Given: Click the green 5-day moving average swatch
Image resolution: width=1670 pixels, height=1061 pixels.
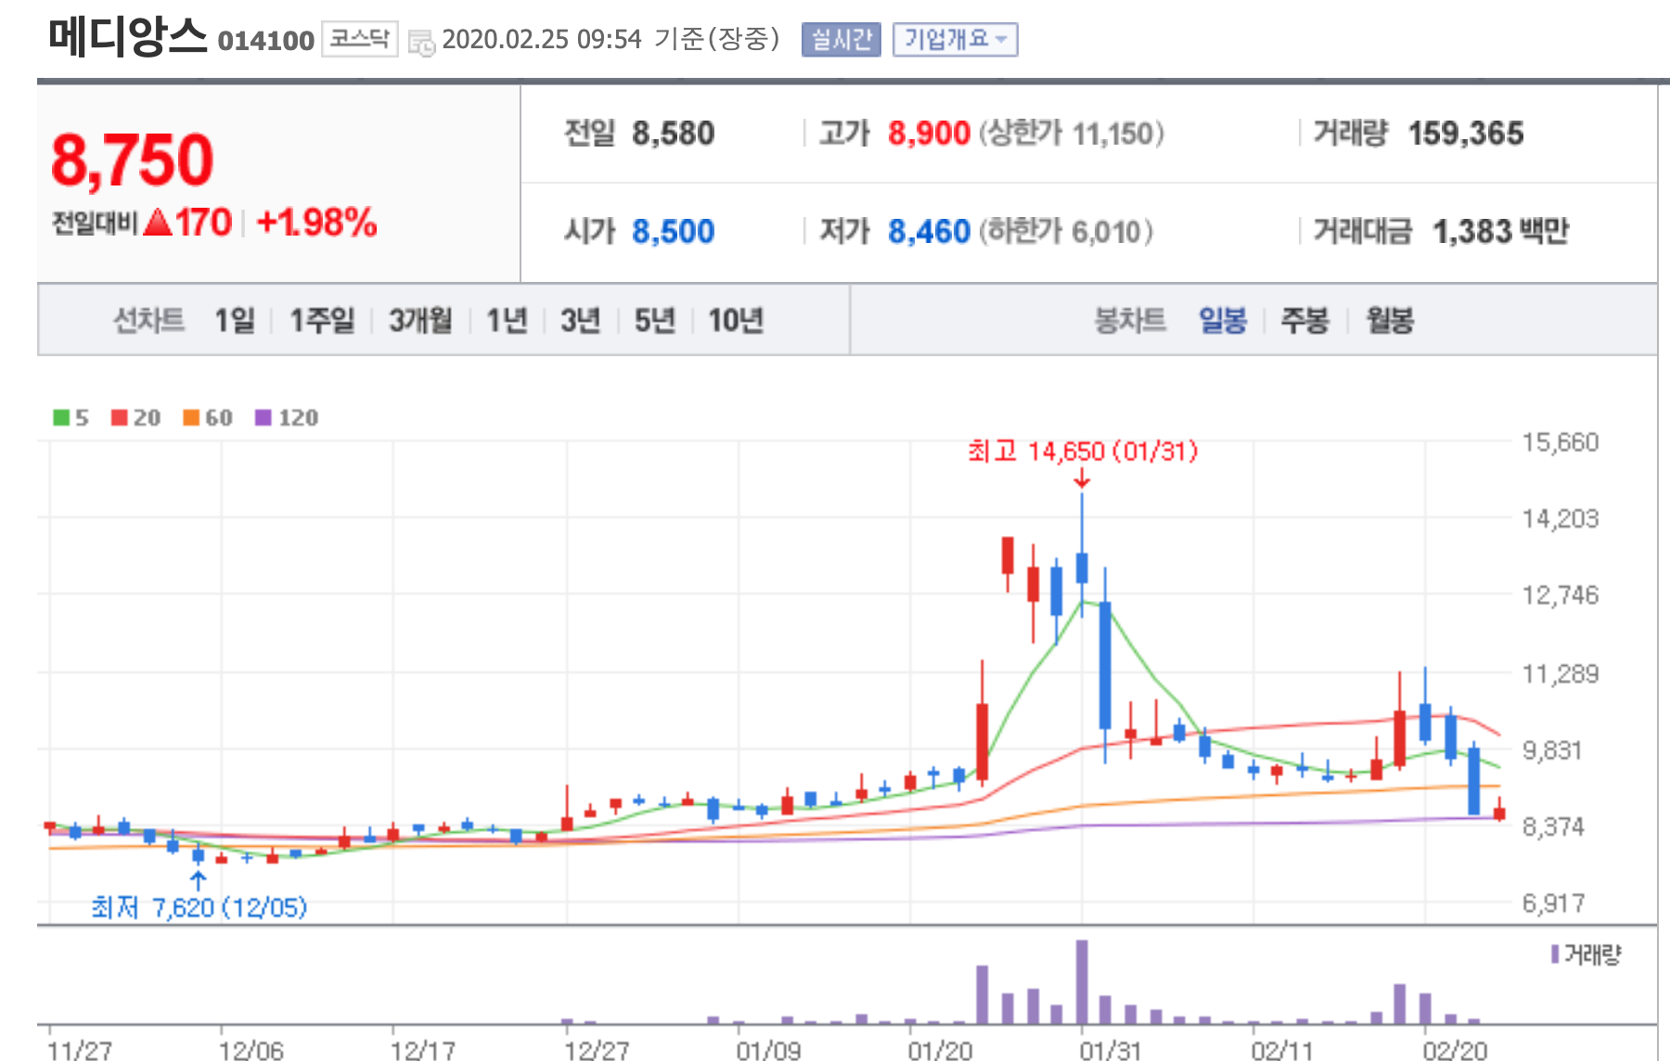Looking at the screenshot, I should point(61,417).
